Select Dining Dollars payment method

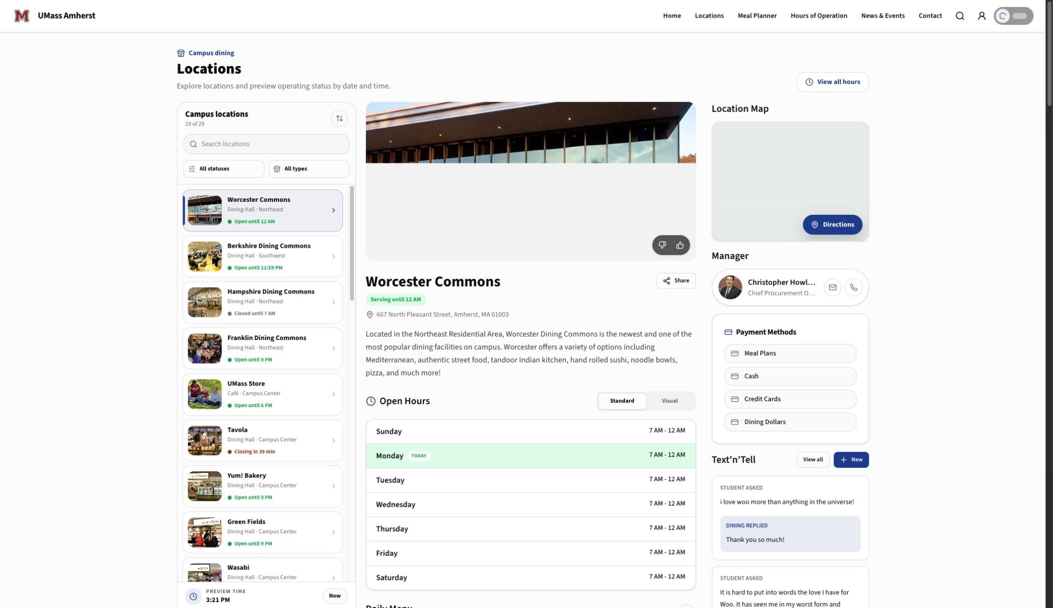[790, 422]
